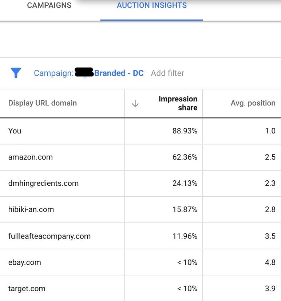Select the ebay.com competitor row
Viewport: 281px width, 301px height.
(25, 262)
